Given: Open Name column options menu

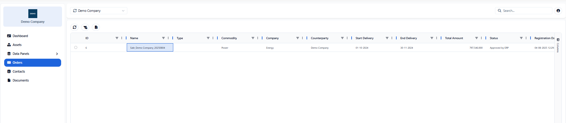Looking at the screenshot, I should coord(168,38).
